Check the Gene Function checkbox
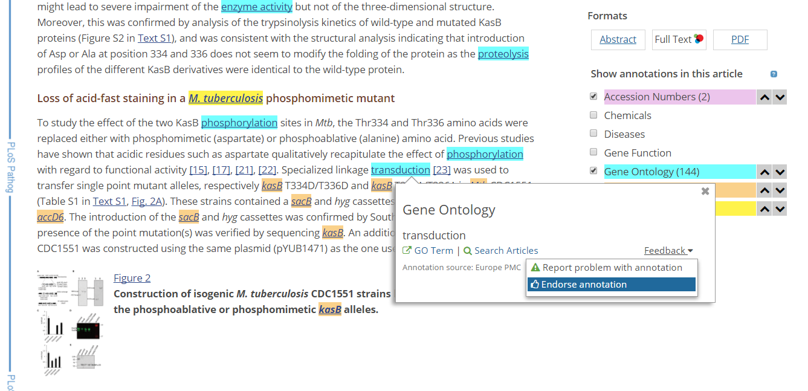The height and width of the screenshot is (391, 808). click(x=593, y=153)
